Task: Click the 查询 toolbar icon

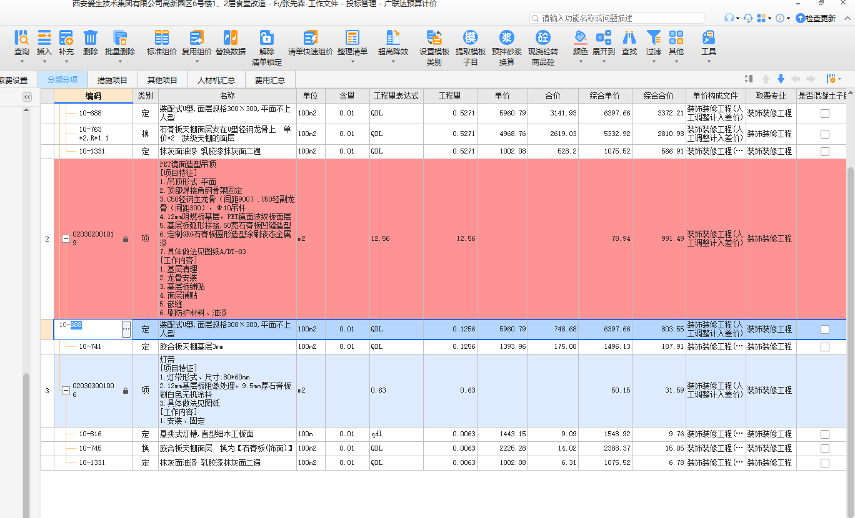Action: click(22, 37)
